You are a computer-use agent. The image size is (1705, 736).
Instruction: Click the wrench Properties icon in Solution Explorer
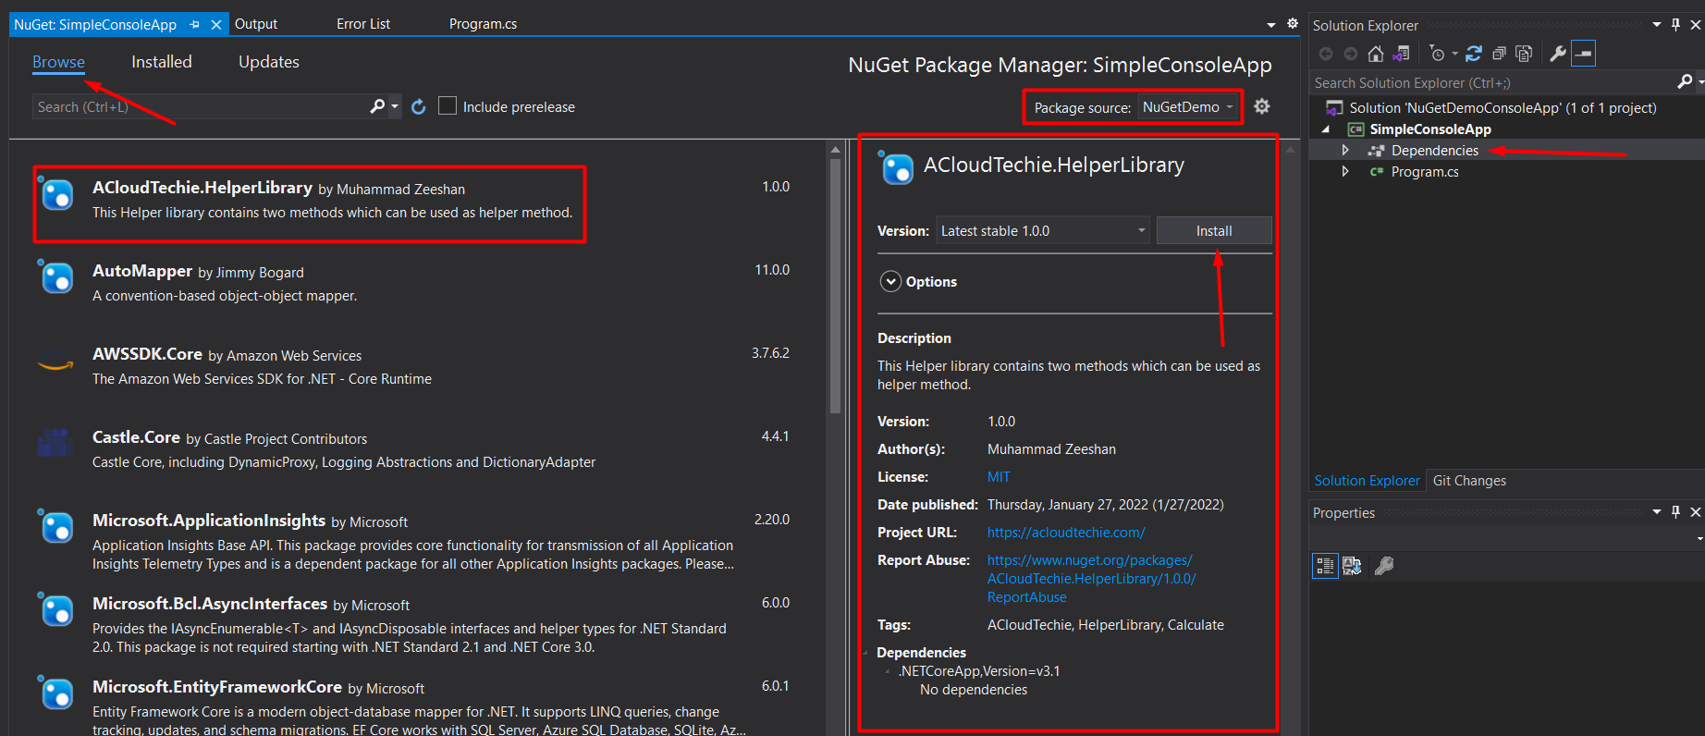(x=1558, y=54)
